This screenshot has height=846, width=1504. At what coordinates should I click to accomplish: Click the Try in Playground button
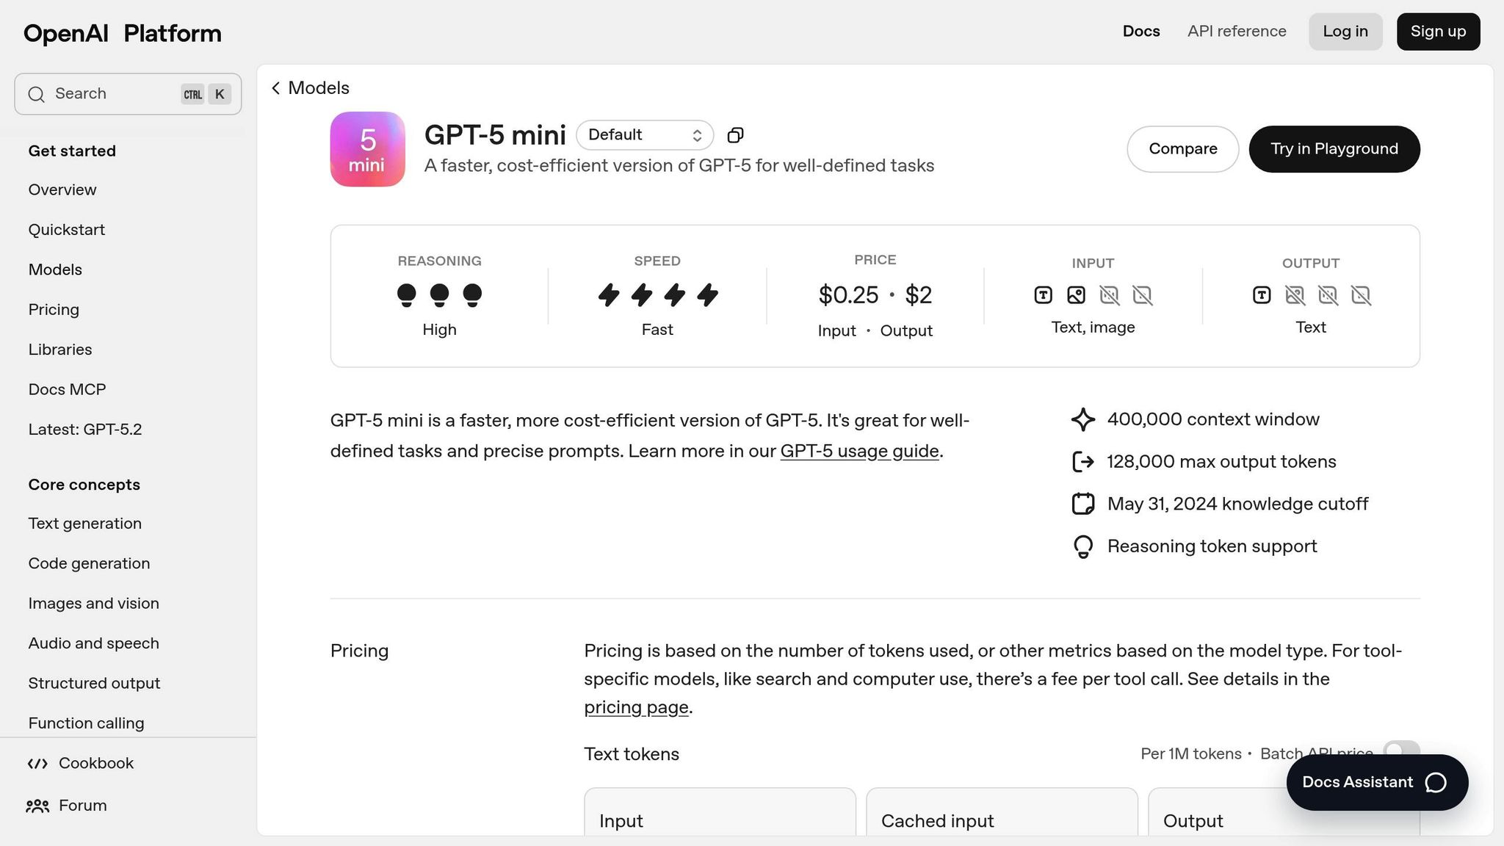click(x=1334, y=149)
